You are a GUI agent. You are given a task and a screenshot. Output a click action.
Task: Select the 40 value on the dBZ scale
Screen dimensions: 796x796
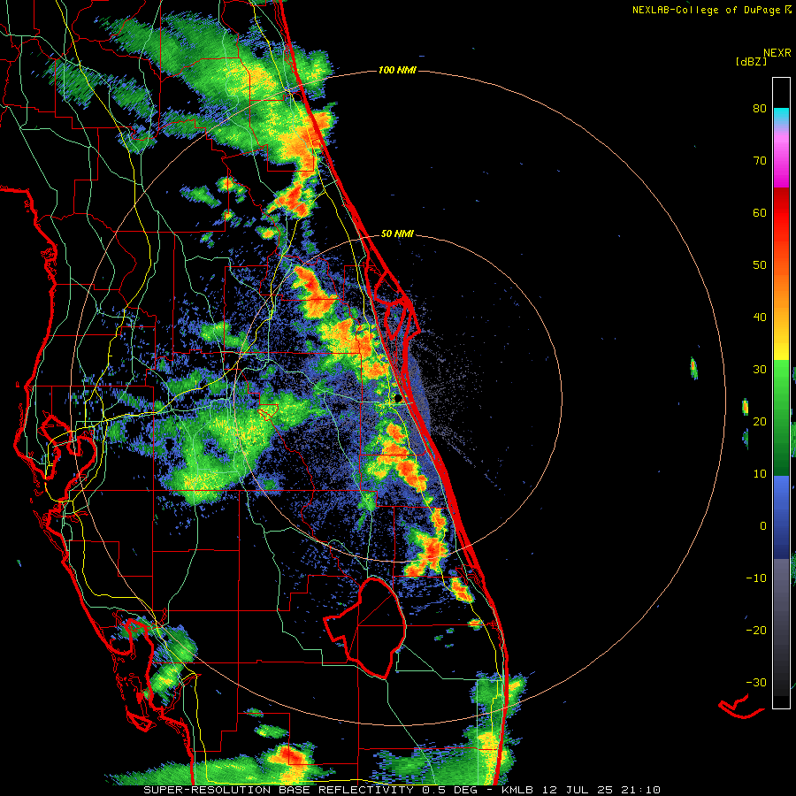pyautogui.click(x=760, y=318)
